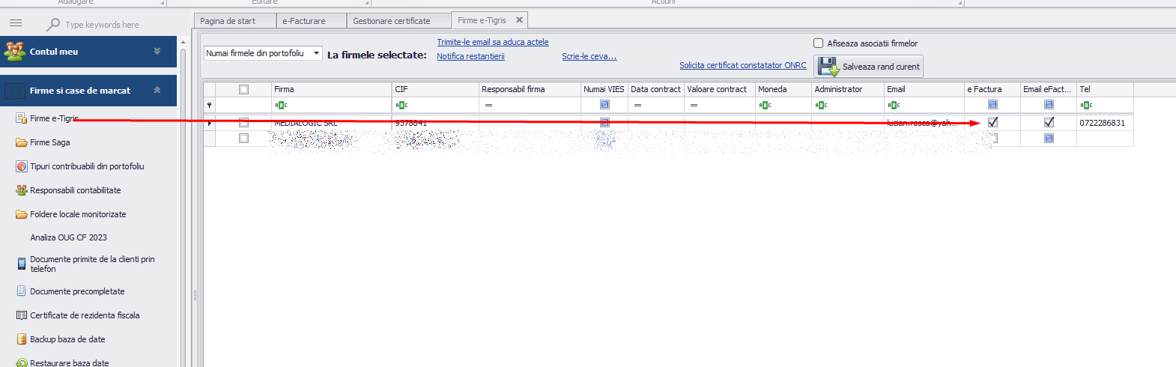Tick the selection checkbox for MEDIALOGIC SRL row
Image resolution: width=1176 pixels, height=367 pixels.
243,122
